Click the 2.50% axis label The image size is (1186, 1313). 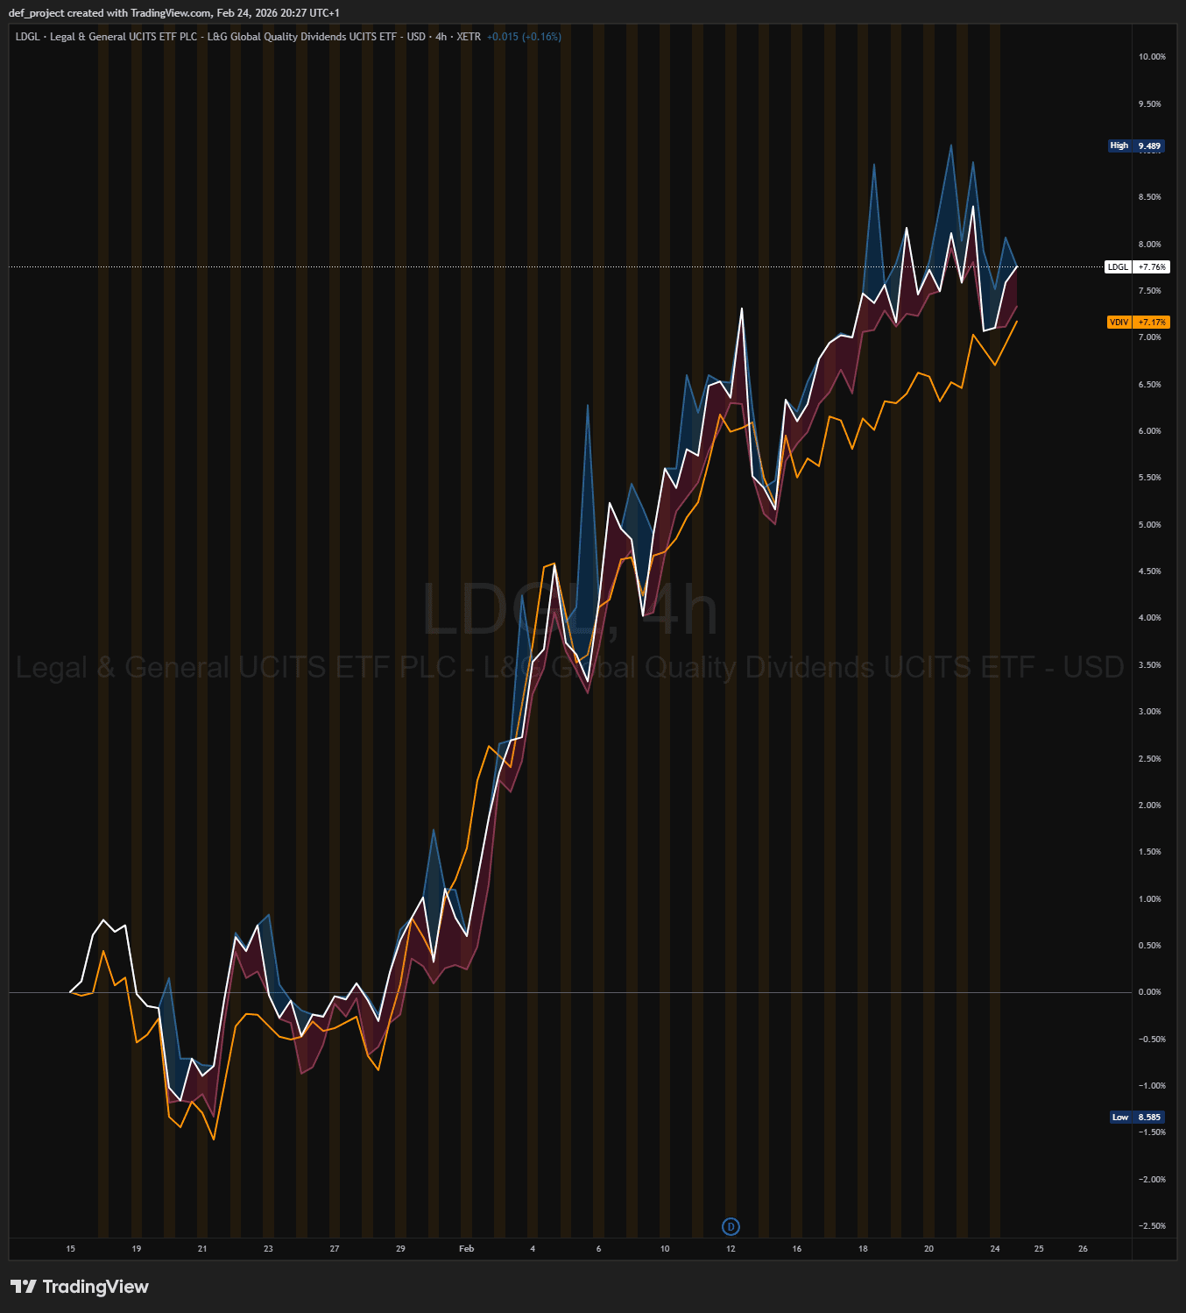pyautogui.click(x=1150, y=759)
